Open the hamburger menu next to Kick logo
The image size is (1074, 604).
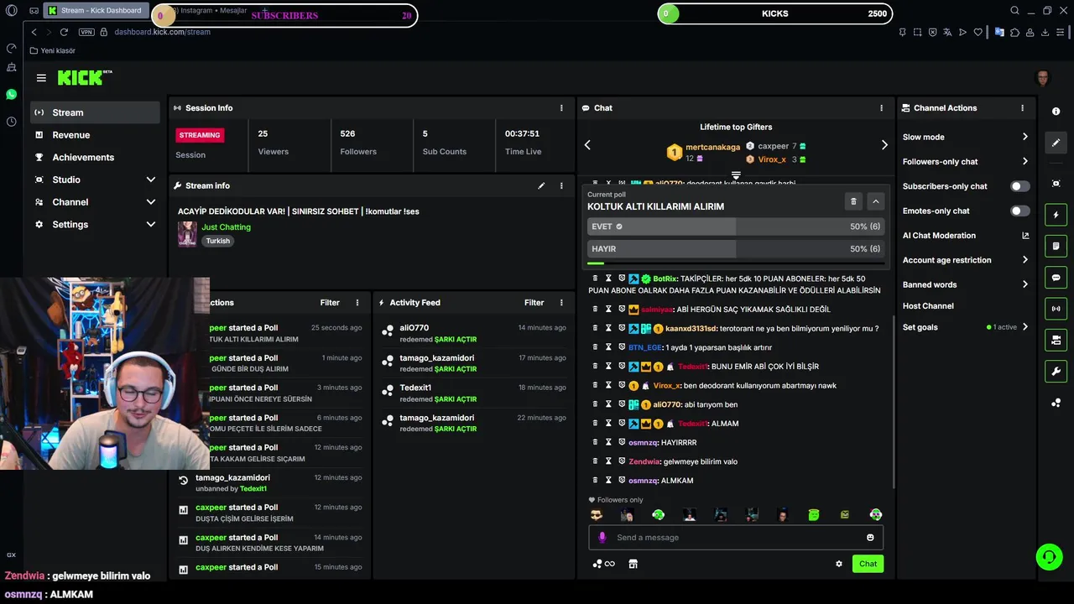tap(41, 78)
